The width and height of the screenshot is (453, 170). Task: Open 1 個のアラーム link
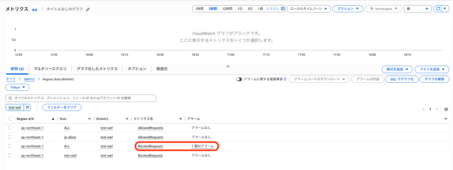tap(203, 146)
